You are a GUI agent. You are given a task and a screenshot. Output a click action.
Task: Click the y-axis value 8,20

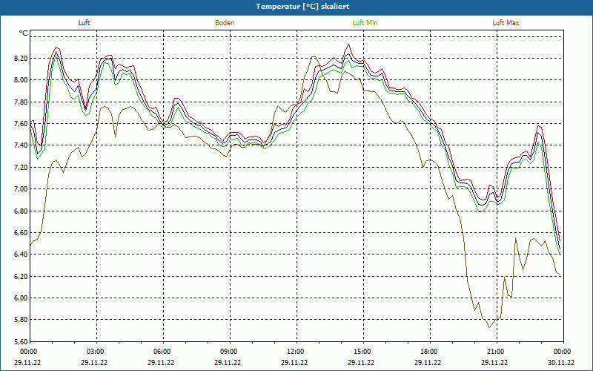[21, 59]
